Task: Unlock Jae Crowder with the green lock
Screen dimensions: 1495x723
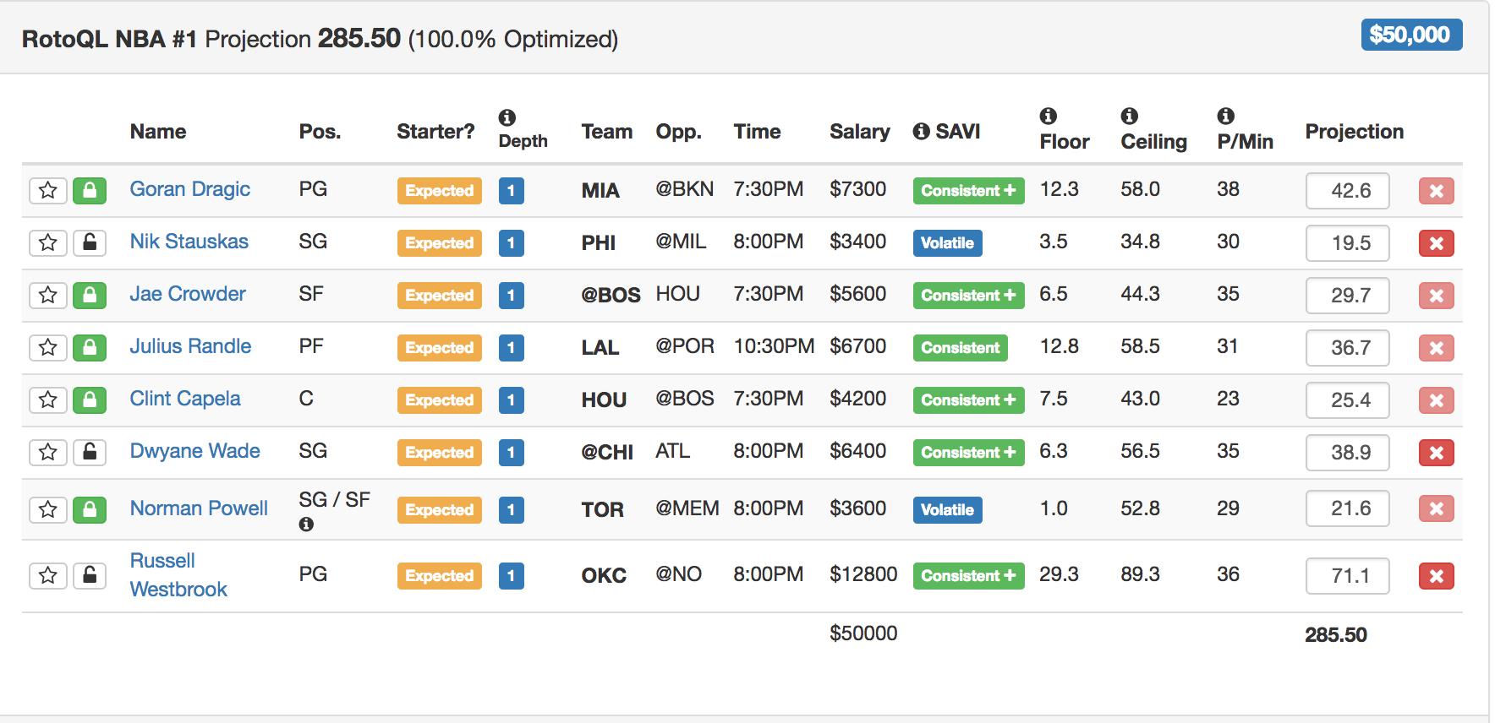Action: (x=90, y=296)
